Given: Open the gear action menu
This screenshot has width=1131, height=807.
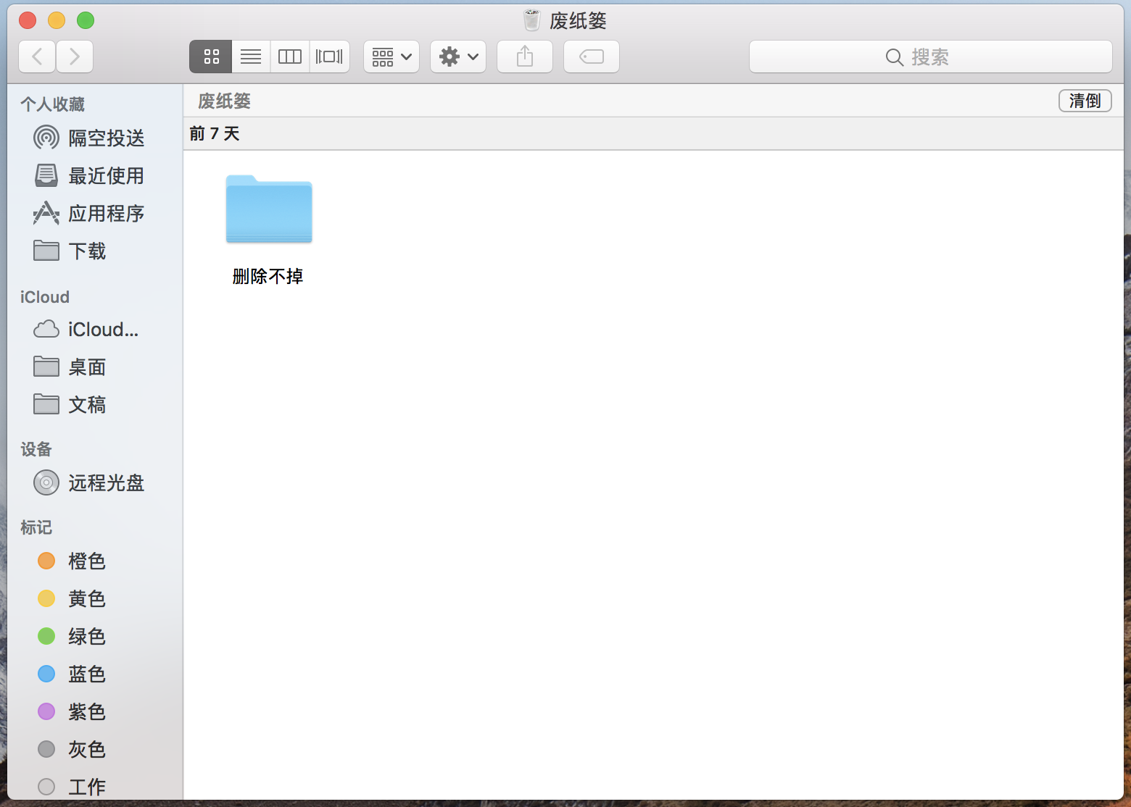Looking at the screenshot, I should pyautogui.click(x=458, y=57).
